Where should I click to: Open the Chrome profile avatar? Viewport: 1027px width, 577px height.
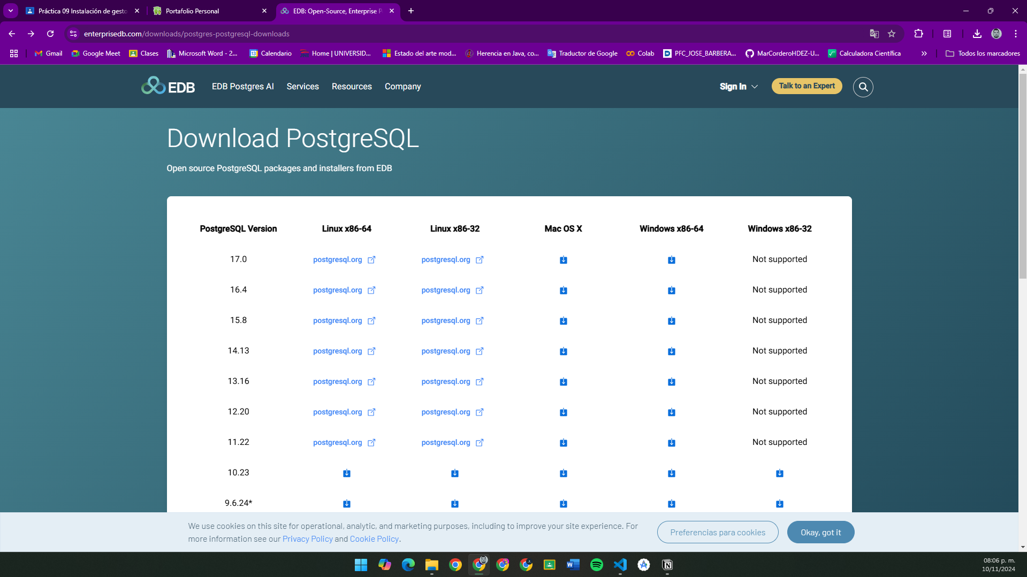click(x=996, y=34)
